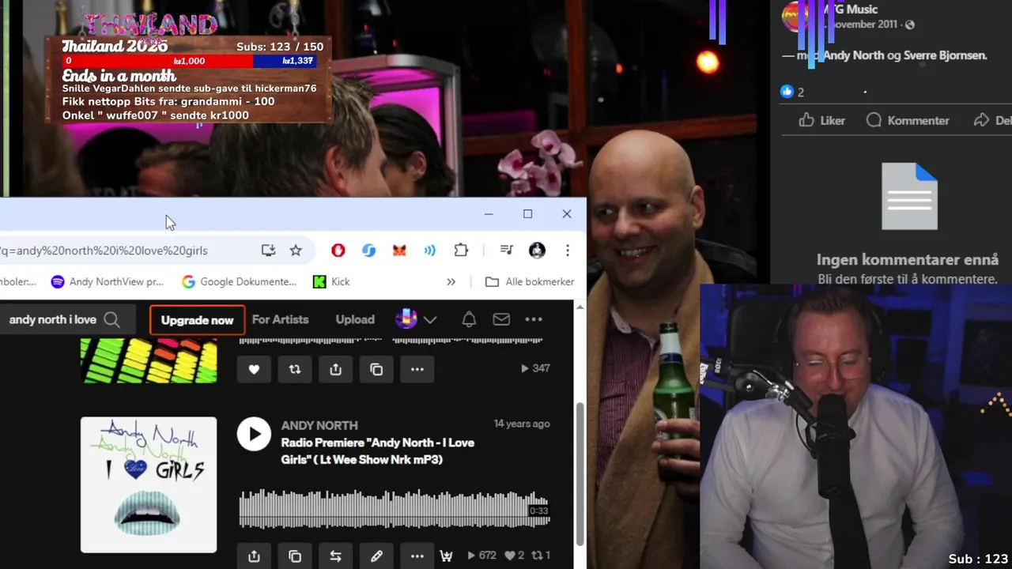The image size is (1012, 569).
Task: Seek within the Radio Premiere waveform
Action: pyautogui.click(x=394, y=510)
